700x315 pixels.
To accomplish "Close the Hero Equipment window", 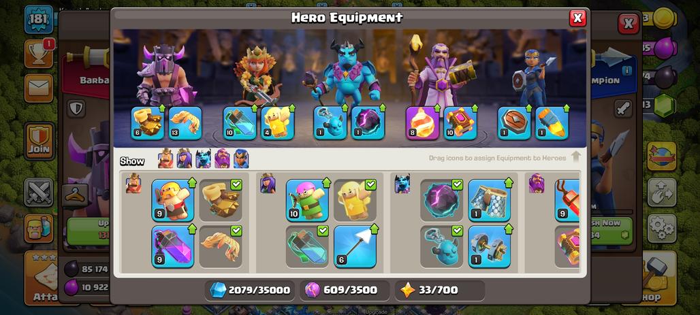I will [577, 18].
